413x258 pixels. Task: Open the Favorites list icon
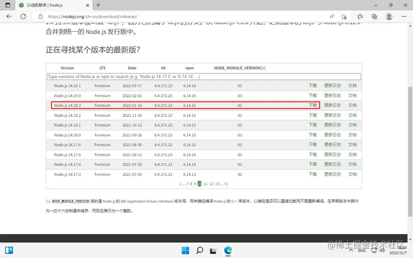(x=360, y=16)
